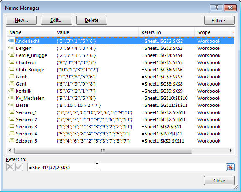Click the name icon beside Seizoen_1
The image size is (241, 192).
pyautogui.click(x=12, y=112)
